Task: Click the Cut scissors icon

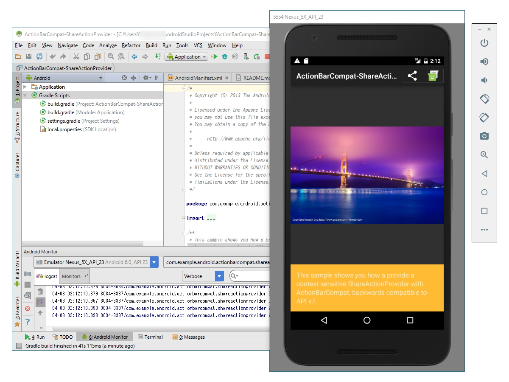Action: (76, 56)
